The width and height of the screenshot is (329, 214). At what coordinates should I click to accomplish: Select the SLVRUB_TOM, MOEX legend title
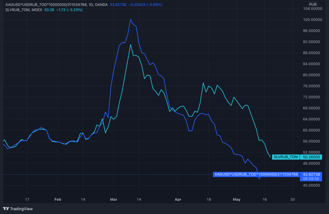[x=24, y=10]
